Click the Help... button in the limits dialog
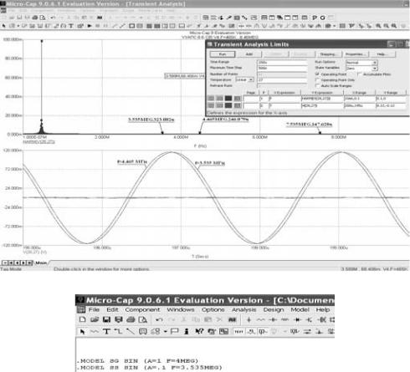The height and width of the screenshot is (372, 410). (382, 54)
